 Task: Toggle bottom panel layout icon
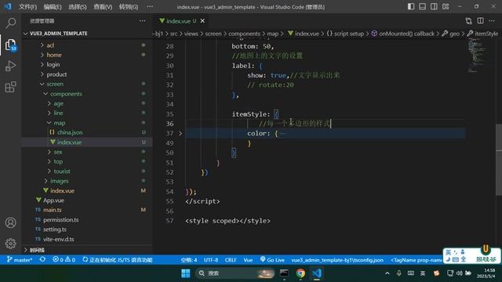pos(422,6)
